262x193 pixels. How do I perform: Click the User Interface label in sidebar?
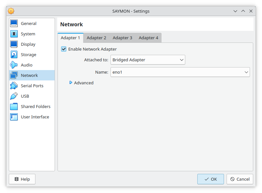tap(35, 117)
